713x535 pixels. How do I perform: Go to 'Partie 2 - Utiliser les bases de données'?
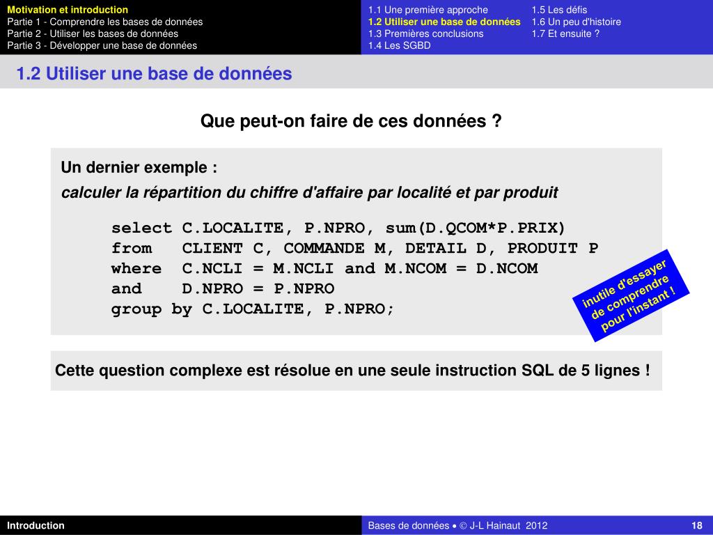(x=93, y=33)
